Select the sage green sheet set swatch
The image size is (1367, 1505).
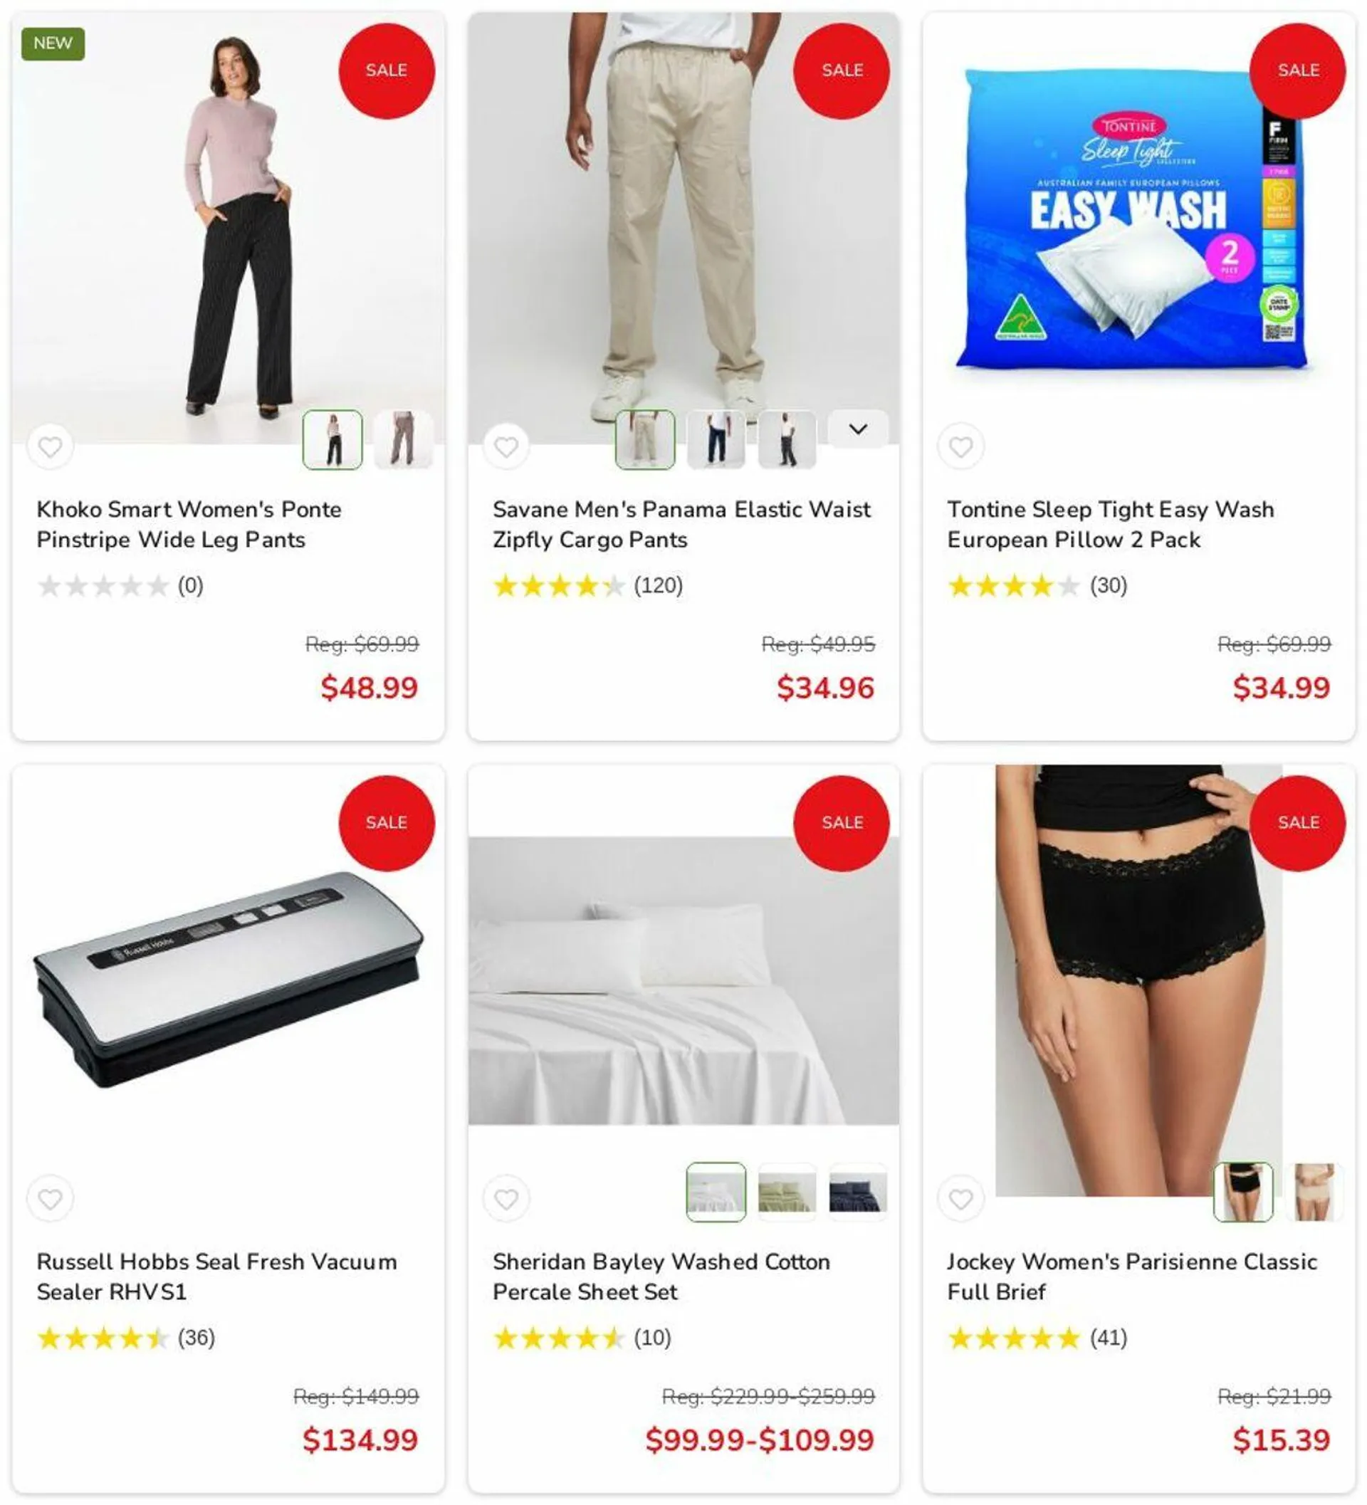[787, 1192]
